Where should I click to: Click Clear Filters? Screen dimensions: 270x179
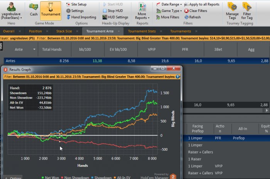[196, 11]
